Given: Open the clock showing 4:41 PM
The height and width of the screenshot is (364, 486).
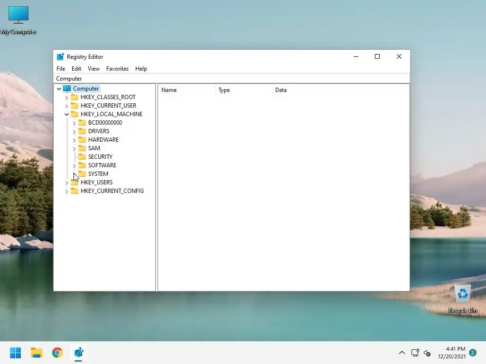Looking at the screenshot, I should coord(452,353).
